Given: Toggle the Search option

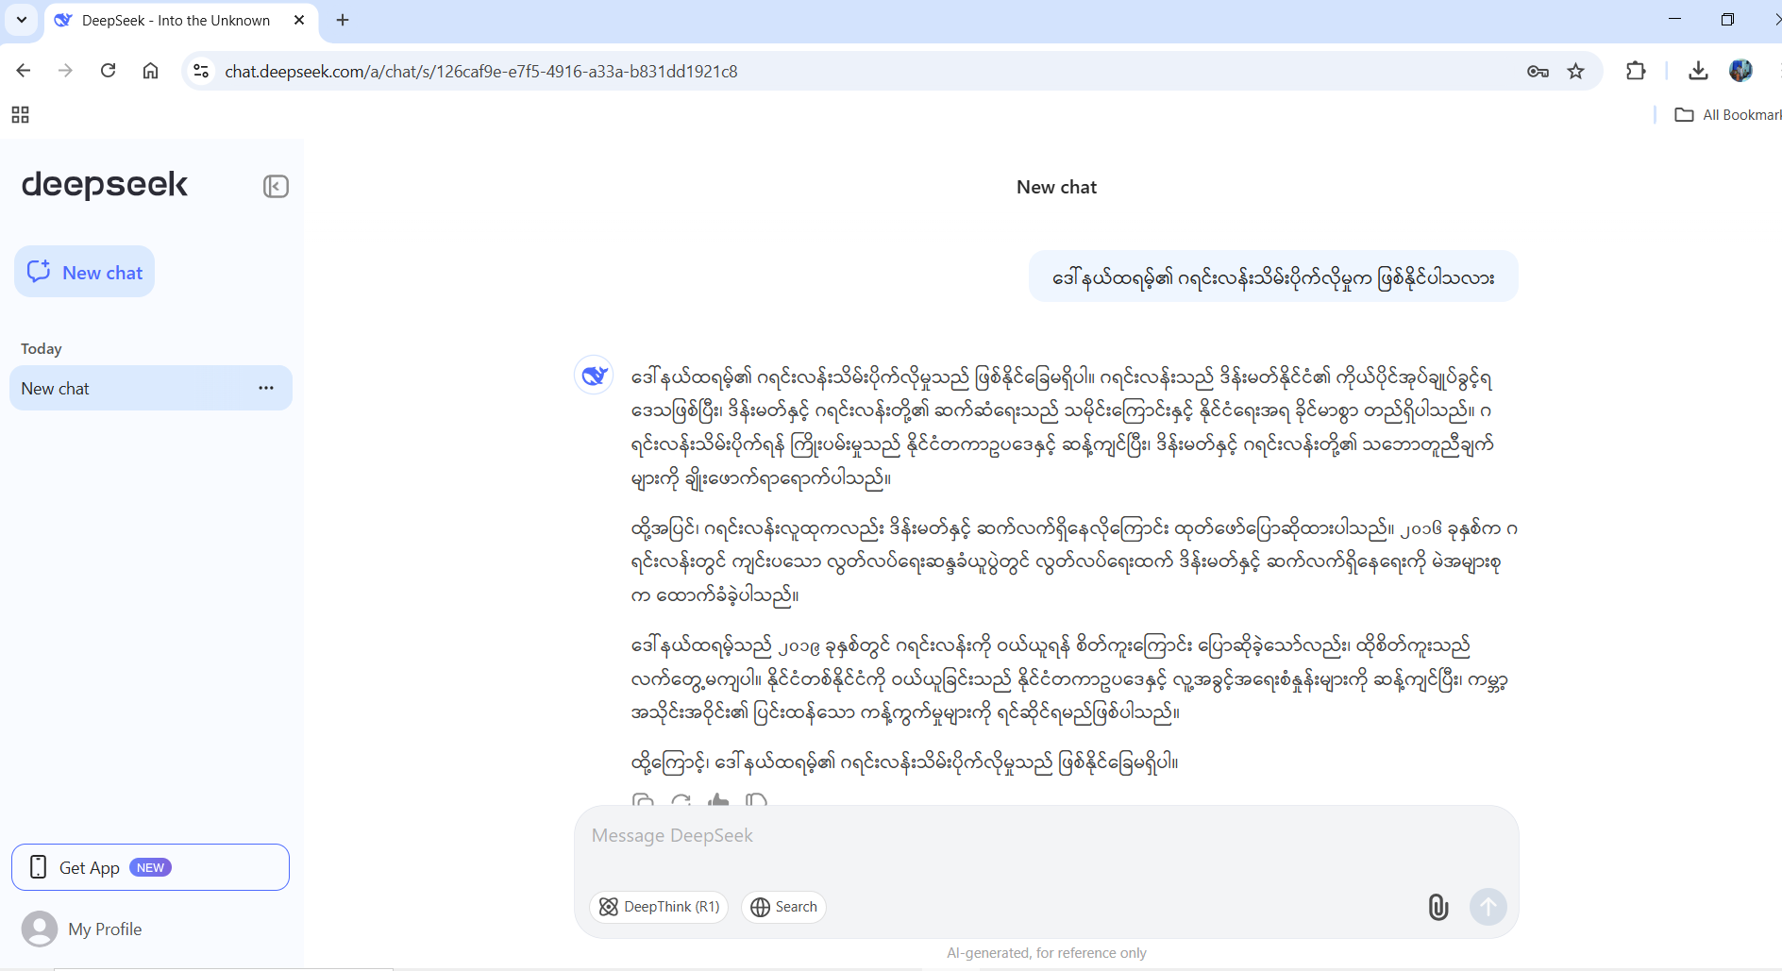Looking at the screenshot, I should pyautogui.click(x=783, y=907).
